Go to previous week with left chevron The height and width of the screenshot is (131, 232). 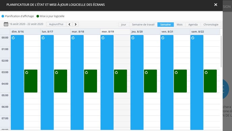pos(69,24)
